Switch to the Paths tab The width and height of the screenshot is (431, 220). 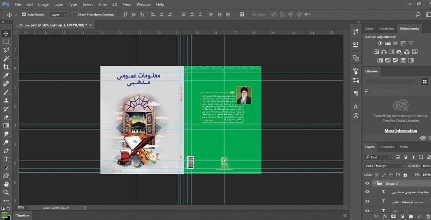[x=404, y=147]
